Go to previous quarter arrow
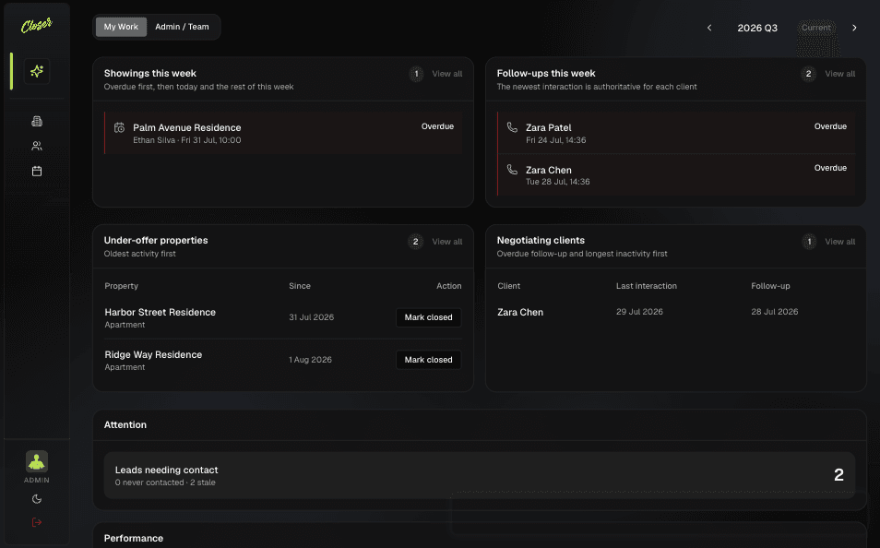 (709, 28)
